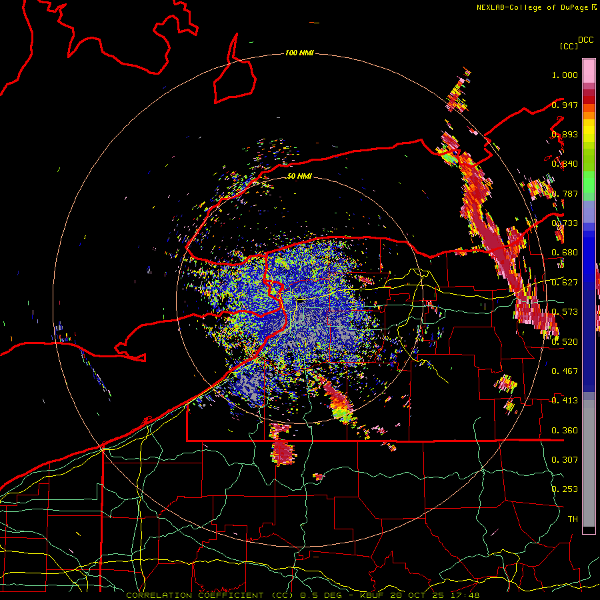
Task: Click the 0.573 legend value
Action: point(565,312)
